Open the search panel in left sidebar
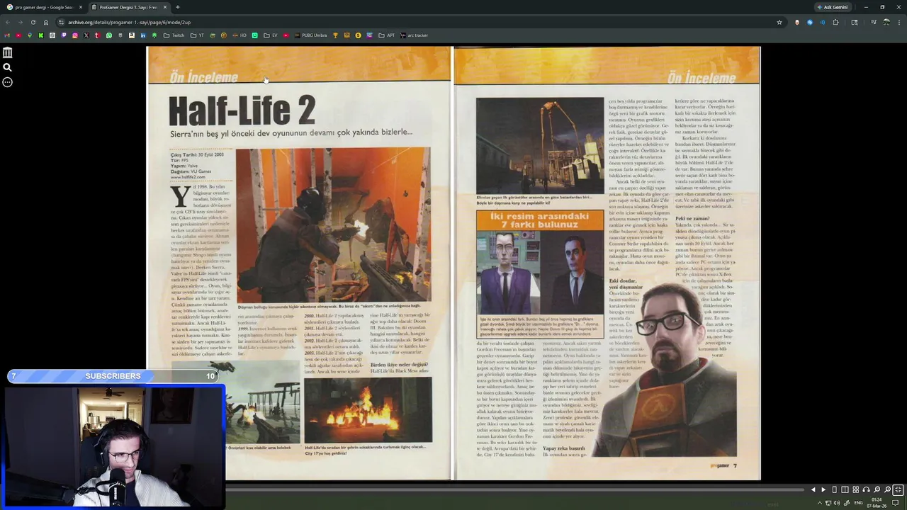Screen dimensions: 907x510 pyautogui.click(x=7, y=67)
